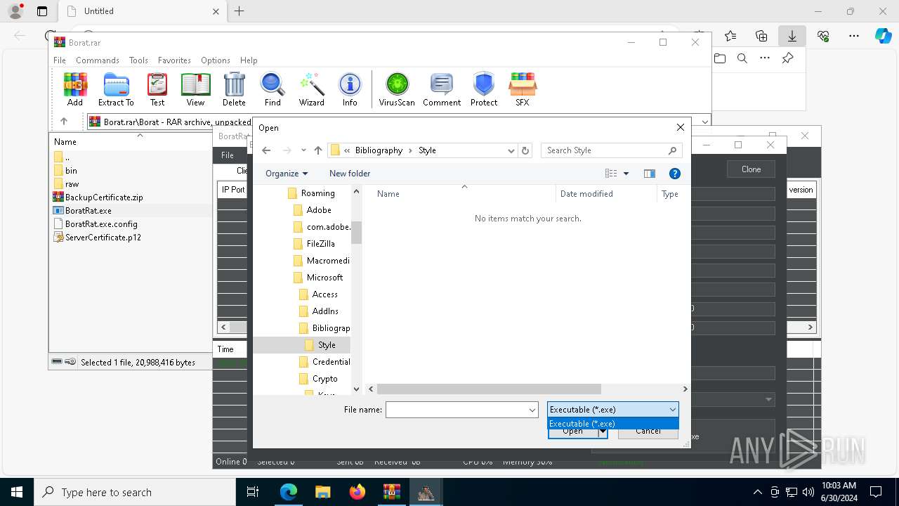Image resolution: width=899 pixels, height=506 pixels.
Task: Click the Windows Start button
Action: coord(16,492)
